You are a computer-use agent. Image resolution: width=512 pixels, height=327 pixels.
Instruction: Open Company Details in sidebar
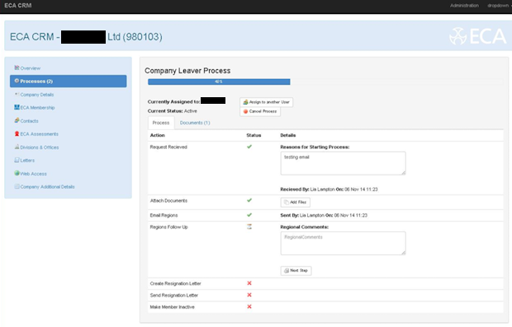click(37, 95)
